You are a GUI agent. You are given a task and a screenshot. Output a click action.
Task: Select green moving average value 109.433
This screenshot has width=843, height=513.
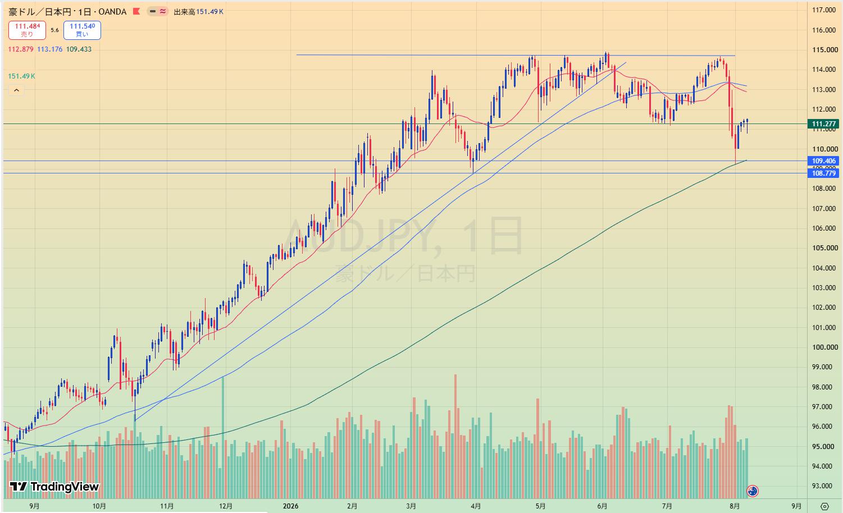tap(79, 49)
